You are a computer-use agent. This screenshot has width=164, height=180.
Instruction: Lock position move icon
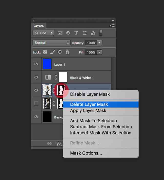pos(60,52)
